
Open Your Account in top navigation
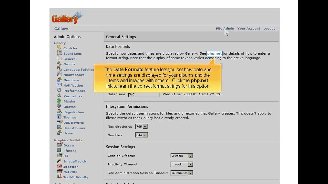(x=249, y=29)
